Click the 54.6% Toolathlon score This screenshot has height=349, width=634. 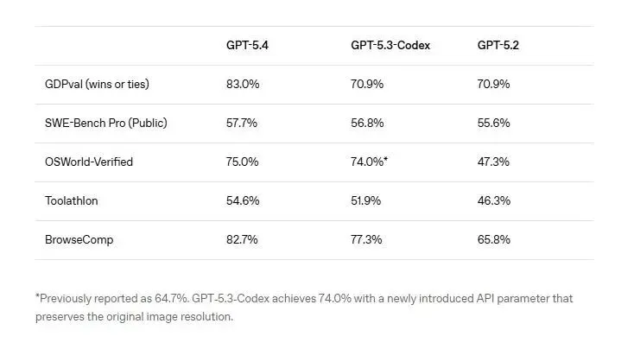click(x=243, y=200)
